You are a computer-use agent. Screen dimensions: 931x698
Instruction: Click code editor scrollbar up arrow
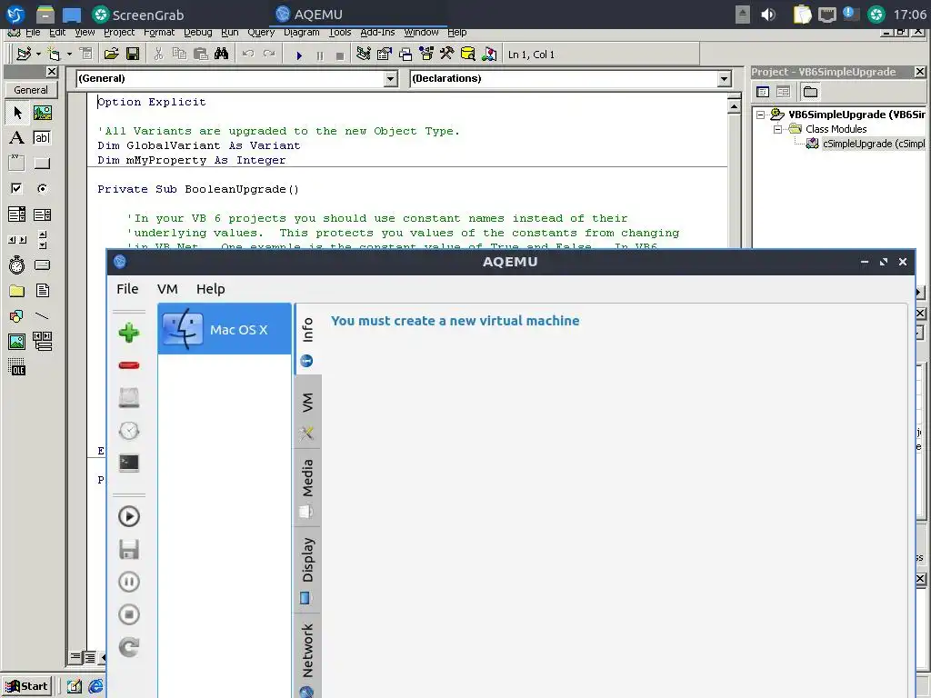click(x=734, y=107)
